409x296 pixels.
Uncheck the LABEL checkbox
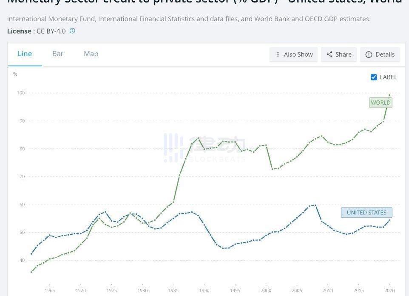coord(374,77)
